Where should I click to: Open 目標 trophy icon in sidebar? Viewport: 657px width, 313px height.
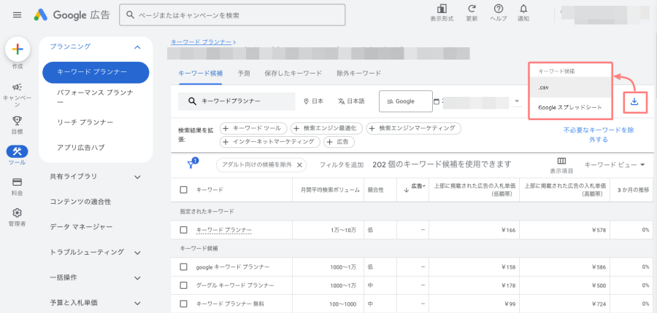18,121
